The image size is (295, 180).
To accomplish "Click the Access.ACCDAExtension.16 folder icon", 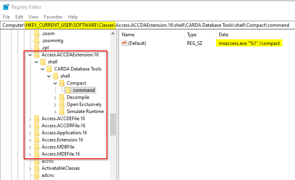I will coord(37,55).
